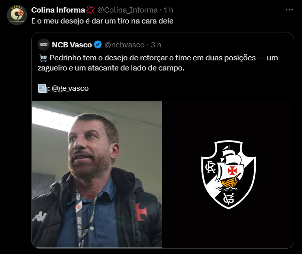Click the main tweet text 'E o meu desejo'

[x=102, y=21]
